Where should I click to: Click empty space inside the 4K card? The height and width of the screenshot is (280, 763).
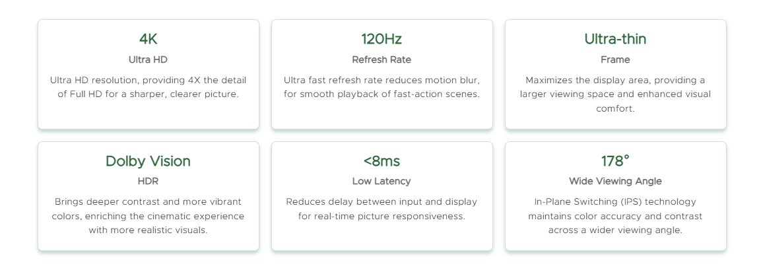point(148,115)
